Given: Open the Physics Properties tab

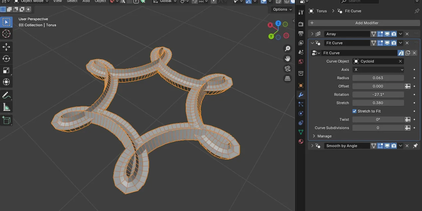Looking at the screenshot, I should [x=301, y=113].
